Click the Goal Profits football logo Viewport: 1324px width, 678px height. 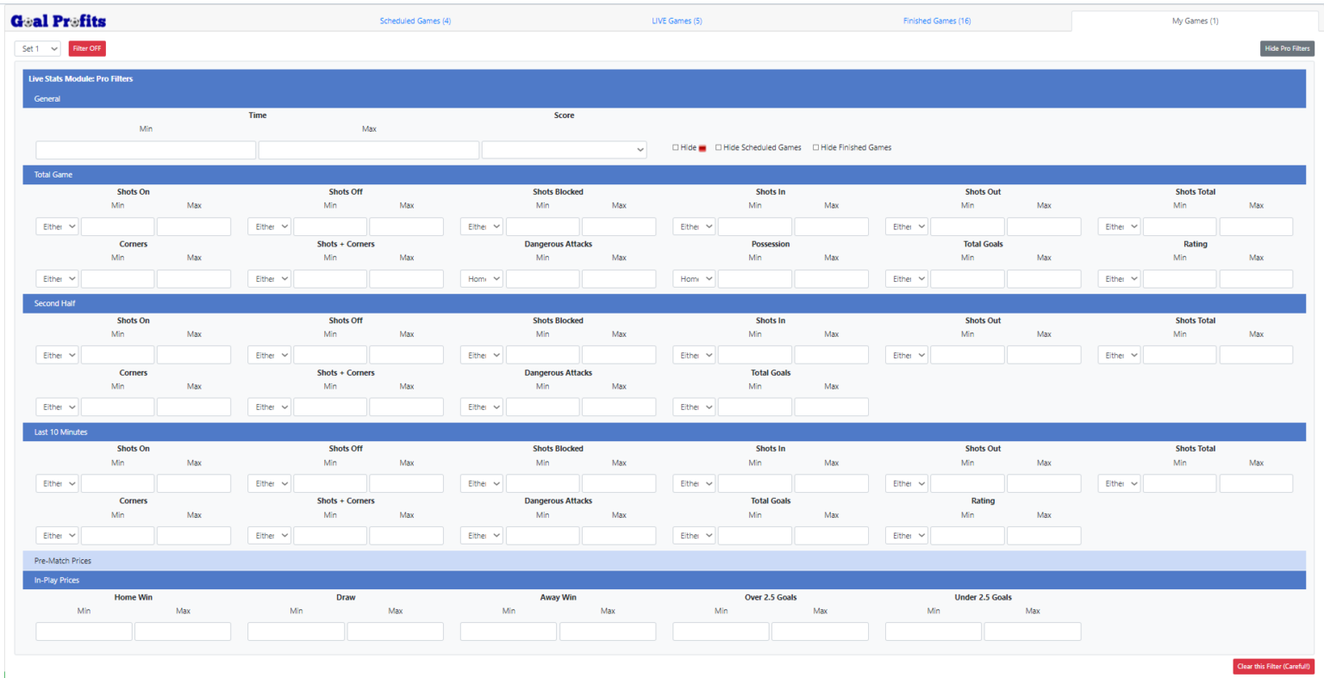point(58,20)
